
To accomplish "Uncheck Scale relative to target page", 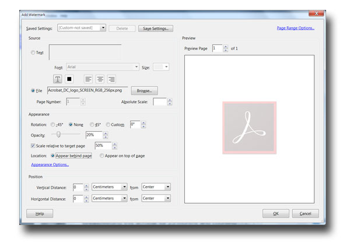I will click(33, 145).
